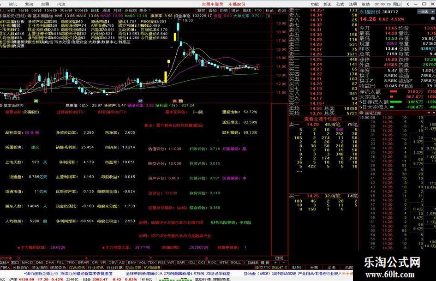Select the DMI indicator tab

point(40,263)
